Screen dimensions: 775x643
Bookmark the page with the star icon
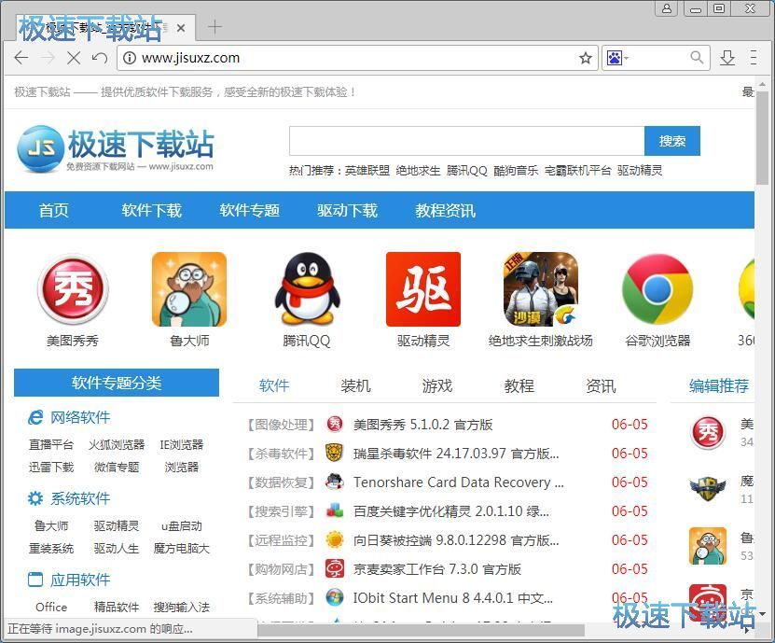click(x=585, y=57)
